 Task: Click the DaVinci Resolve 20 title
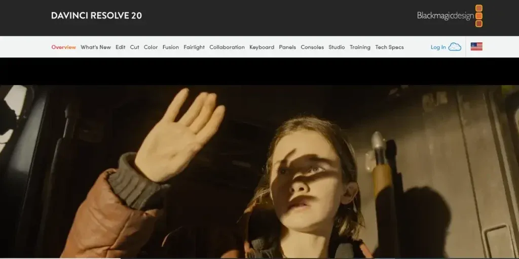(x=96, y=16)
